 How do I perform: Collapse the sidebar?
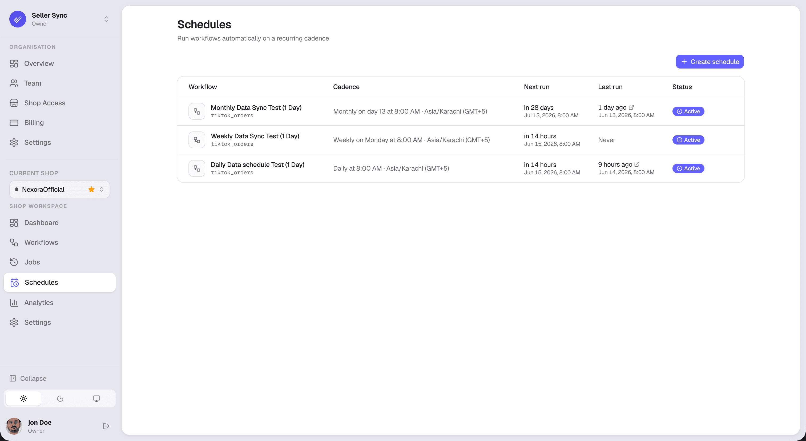28,378
